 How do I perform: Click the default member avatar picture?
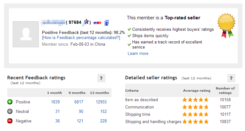(x=26, y=34)
